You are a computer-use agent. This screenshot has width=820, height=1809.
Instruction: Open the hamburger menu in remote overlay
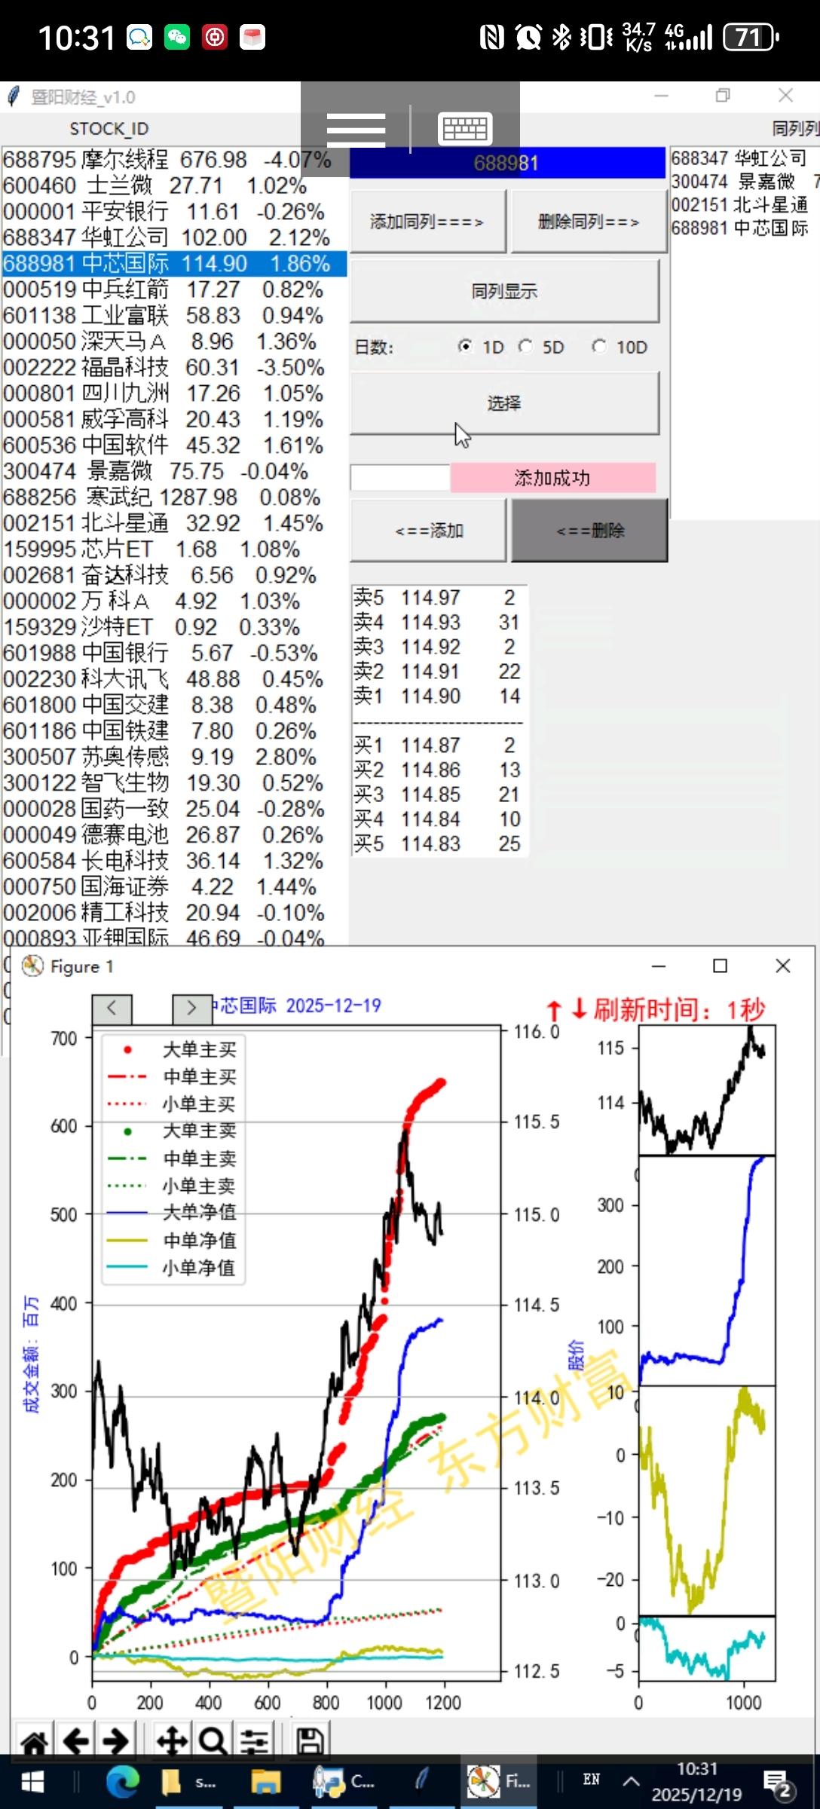tap(356, 130)
